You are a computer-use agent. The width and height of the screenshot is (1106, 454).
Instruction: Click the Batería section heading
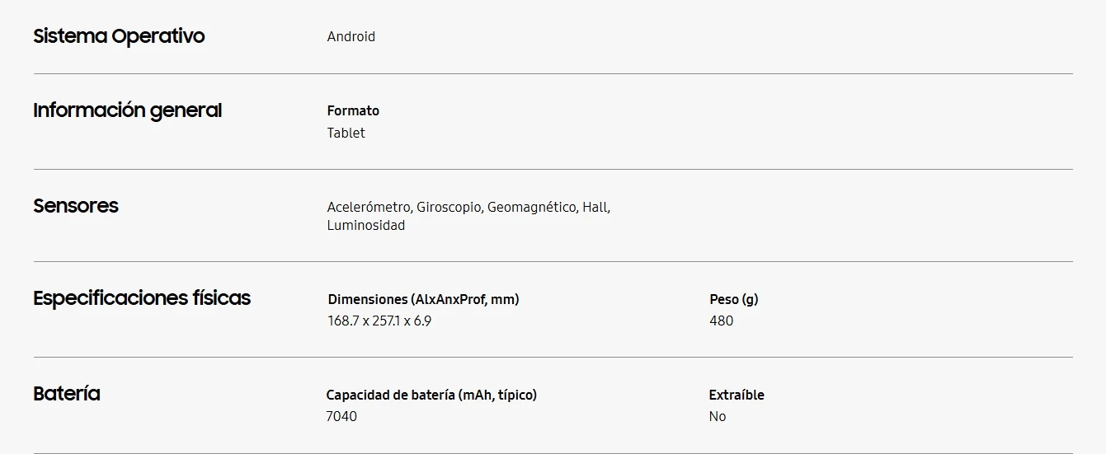pos(67,394)
